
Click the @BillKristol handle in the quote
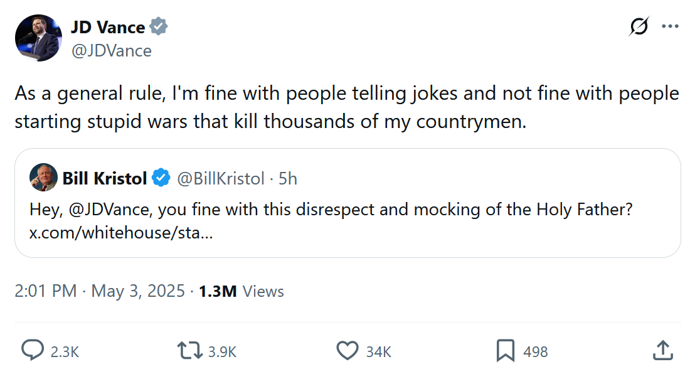(220, 178)
